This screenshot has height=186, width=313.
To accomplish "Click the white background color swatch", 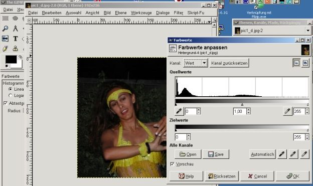I will (x=19, y=65).
